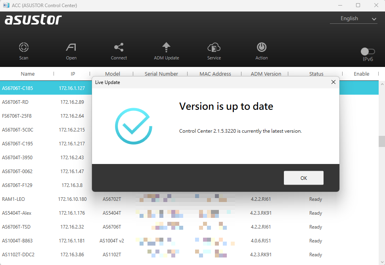Open the English language dropdown
Image resolution: width=385 pixels, height=265 pixels.
click(x=354, y=19)
